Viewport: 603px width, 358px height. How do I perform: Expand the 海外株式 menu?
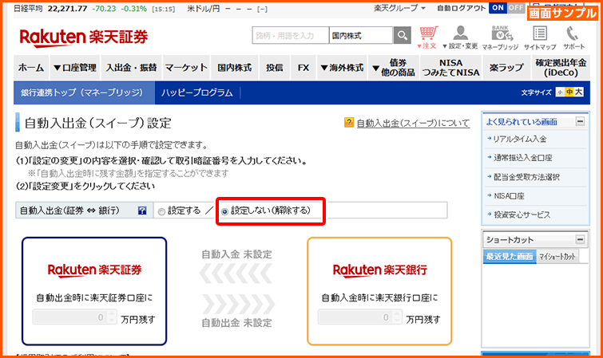342,68
